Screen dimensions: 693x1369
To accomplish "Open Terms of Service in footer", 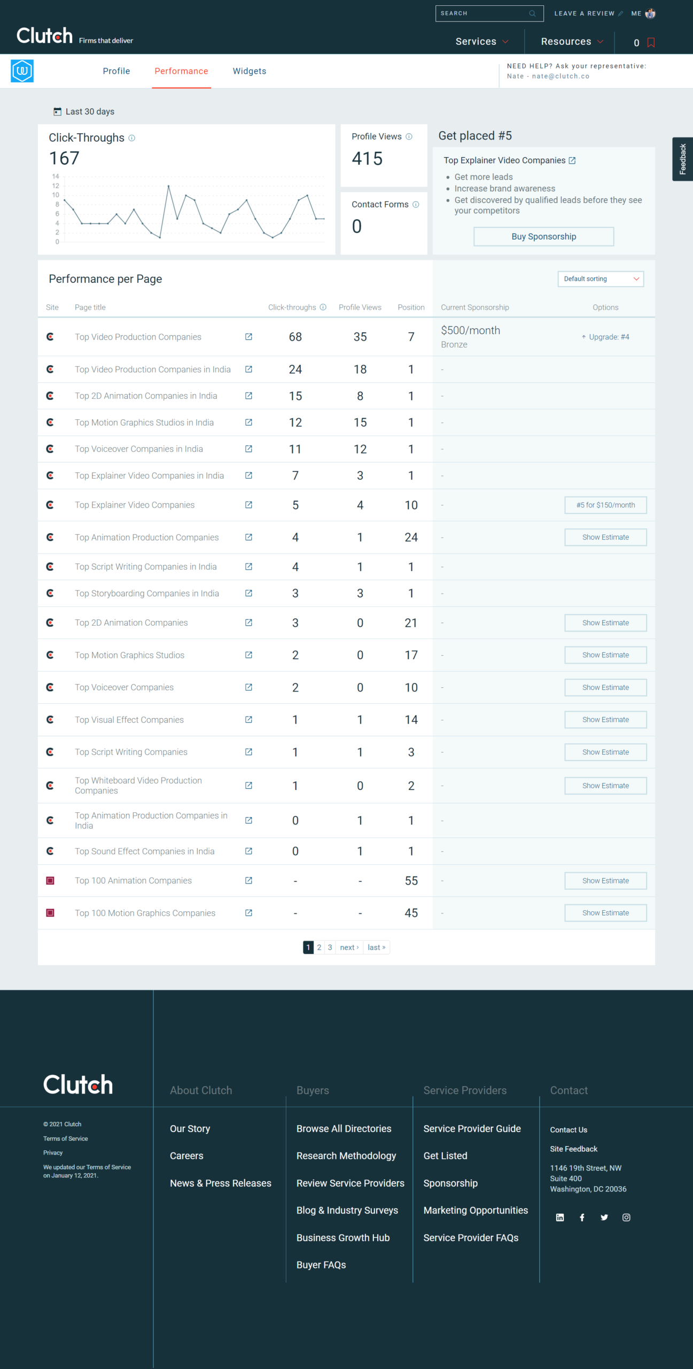I will coord(65,1139).
